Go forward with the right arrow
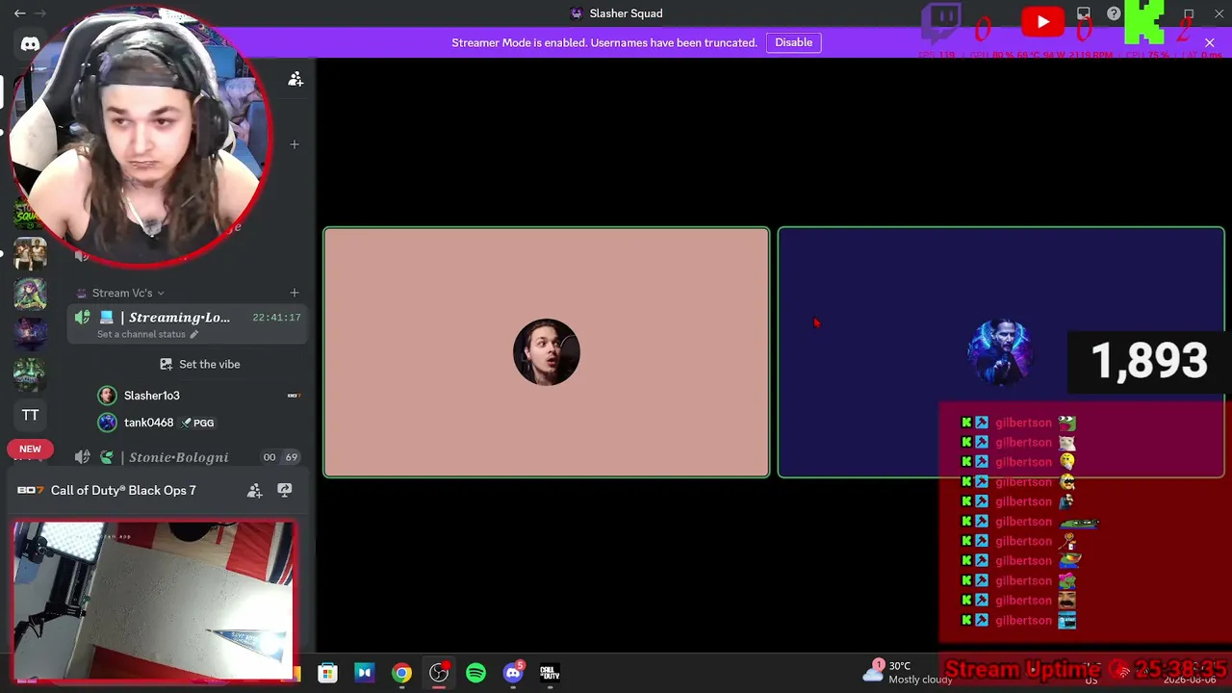 (41, 13)
